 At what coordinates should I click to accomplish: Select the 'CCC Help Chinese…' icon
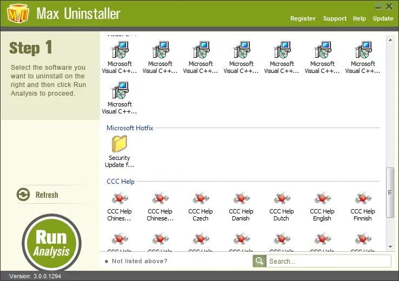160,199
